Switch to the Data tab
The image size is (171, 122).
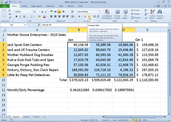(61, 6)
